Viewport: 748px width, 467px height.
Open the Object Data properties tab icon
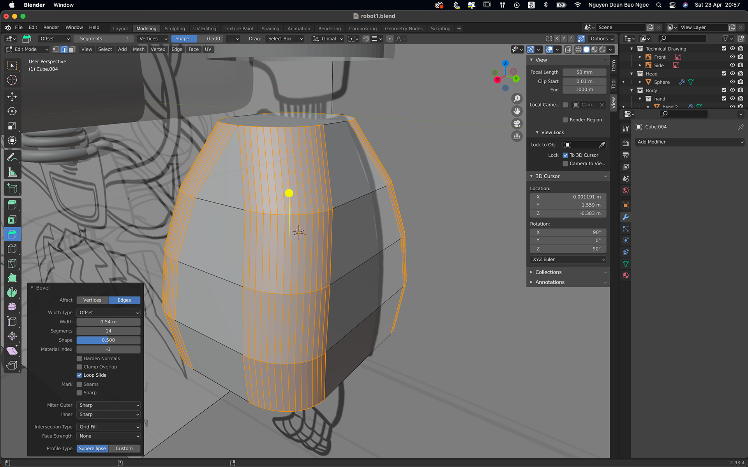point(626,264)
